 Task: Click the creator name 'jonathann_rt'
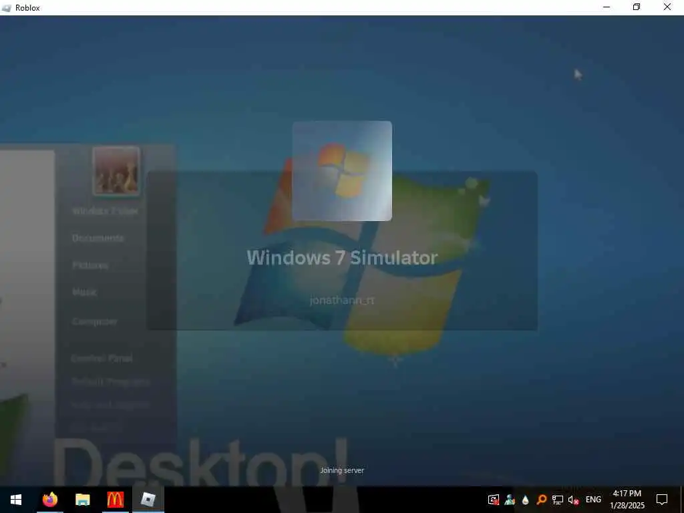pyautogui.click(x=342, y=300)
